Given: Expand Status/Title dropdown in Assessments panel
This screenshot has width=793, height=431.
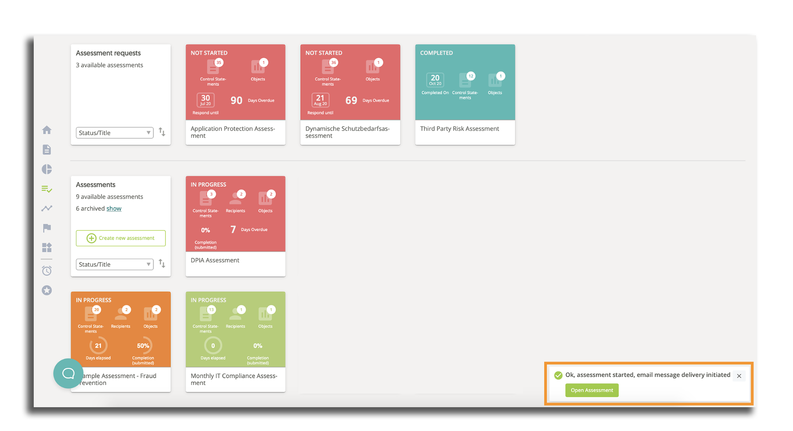Looking at the screenshot, I should 115,264.
